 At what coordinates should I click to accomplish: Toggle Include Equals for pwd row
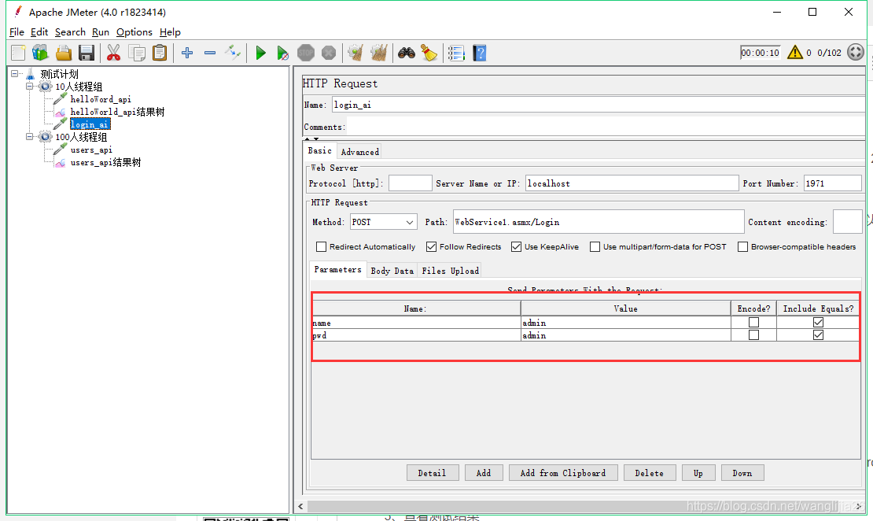(x=818, y=335)
